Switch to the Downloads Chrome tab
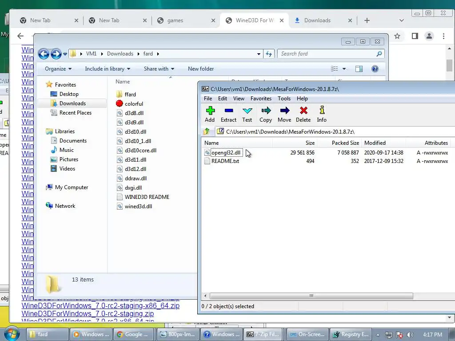This screenshot has width=455, height=341. (323, 20)
